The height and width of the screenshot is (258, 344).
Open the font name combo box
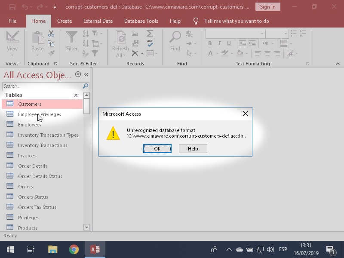click(234, 34)
